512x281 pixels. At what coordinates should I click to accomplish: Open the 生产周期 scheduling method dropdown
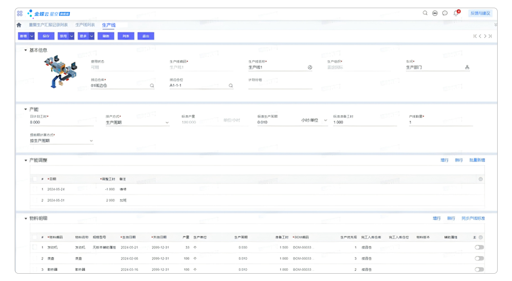pyautogui.click(x=167, y=123)
